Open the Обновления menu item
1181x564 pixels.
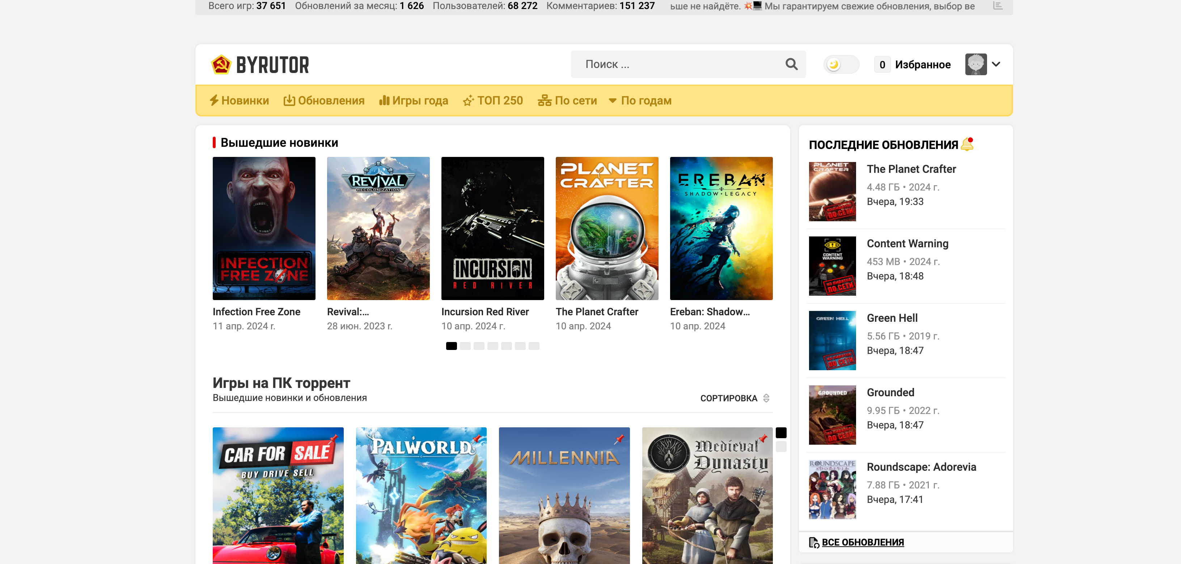[x=324, y=101]
